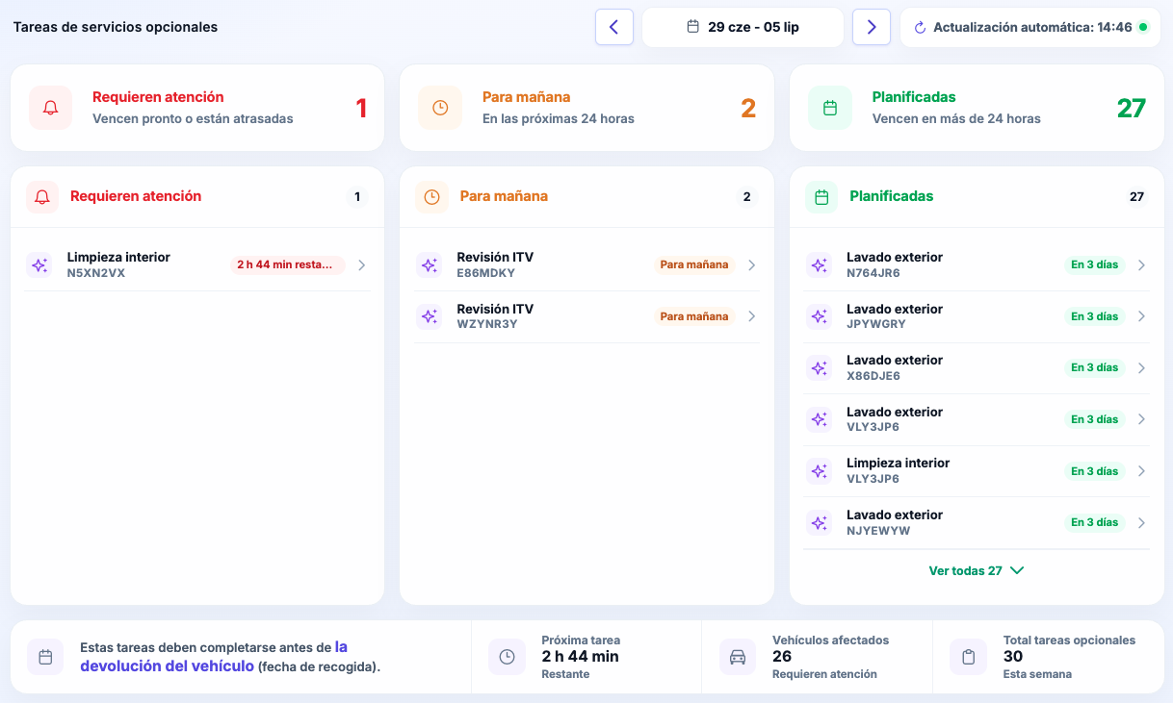This screenshot has width=1173, height=703.
Task: Open Lavado exterior X86DJE6 via its chevron
Action: coord(1141,368)
